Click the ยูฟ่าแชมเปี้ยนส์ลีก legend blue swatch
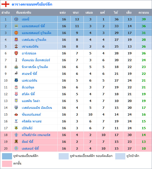Image resolution: width=152 pixels, height=169 pixels. (7, 156)
